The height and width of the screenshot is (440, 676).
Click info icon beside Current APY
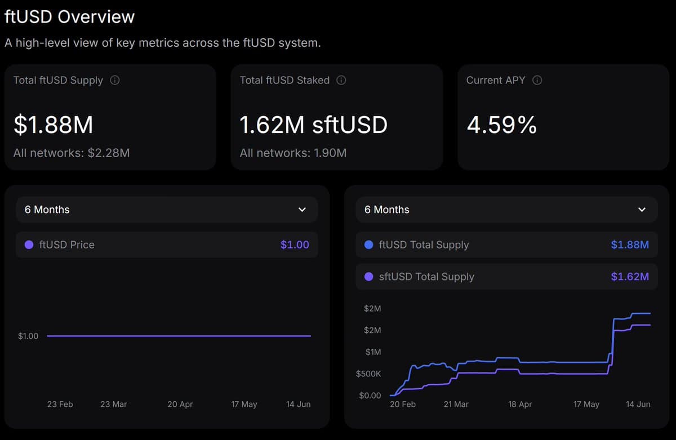point(537,80)
